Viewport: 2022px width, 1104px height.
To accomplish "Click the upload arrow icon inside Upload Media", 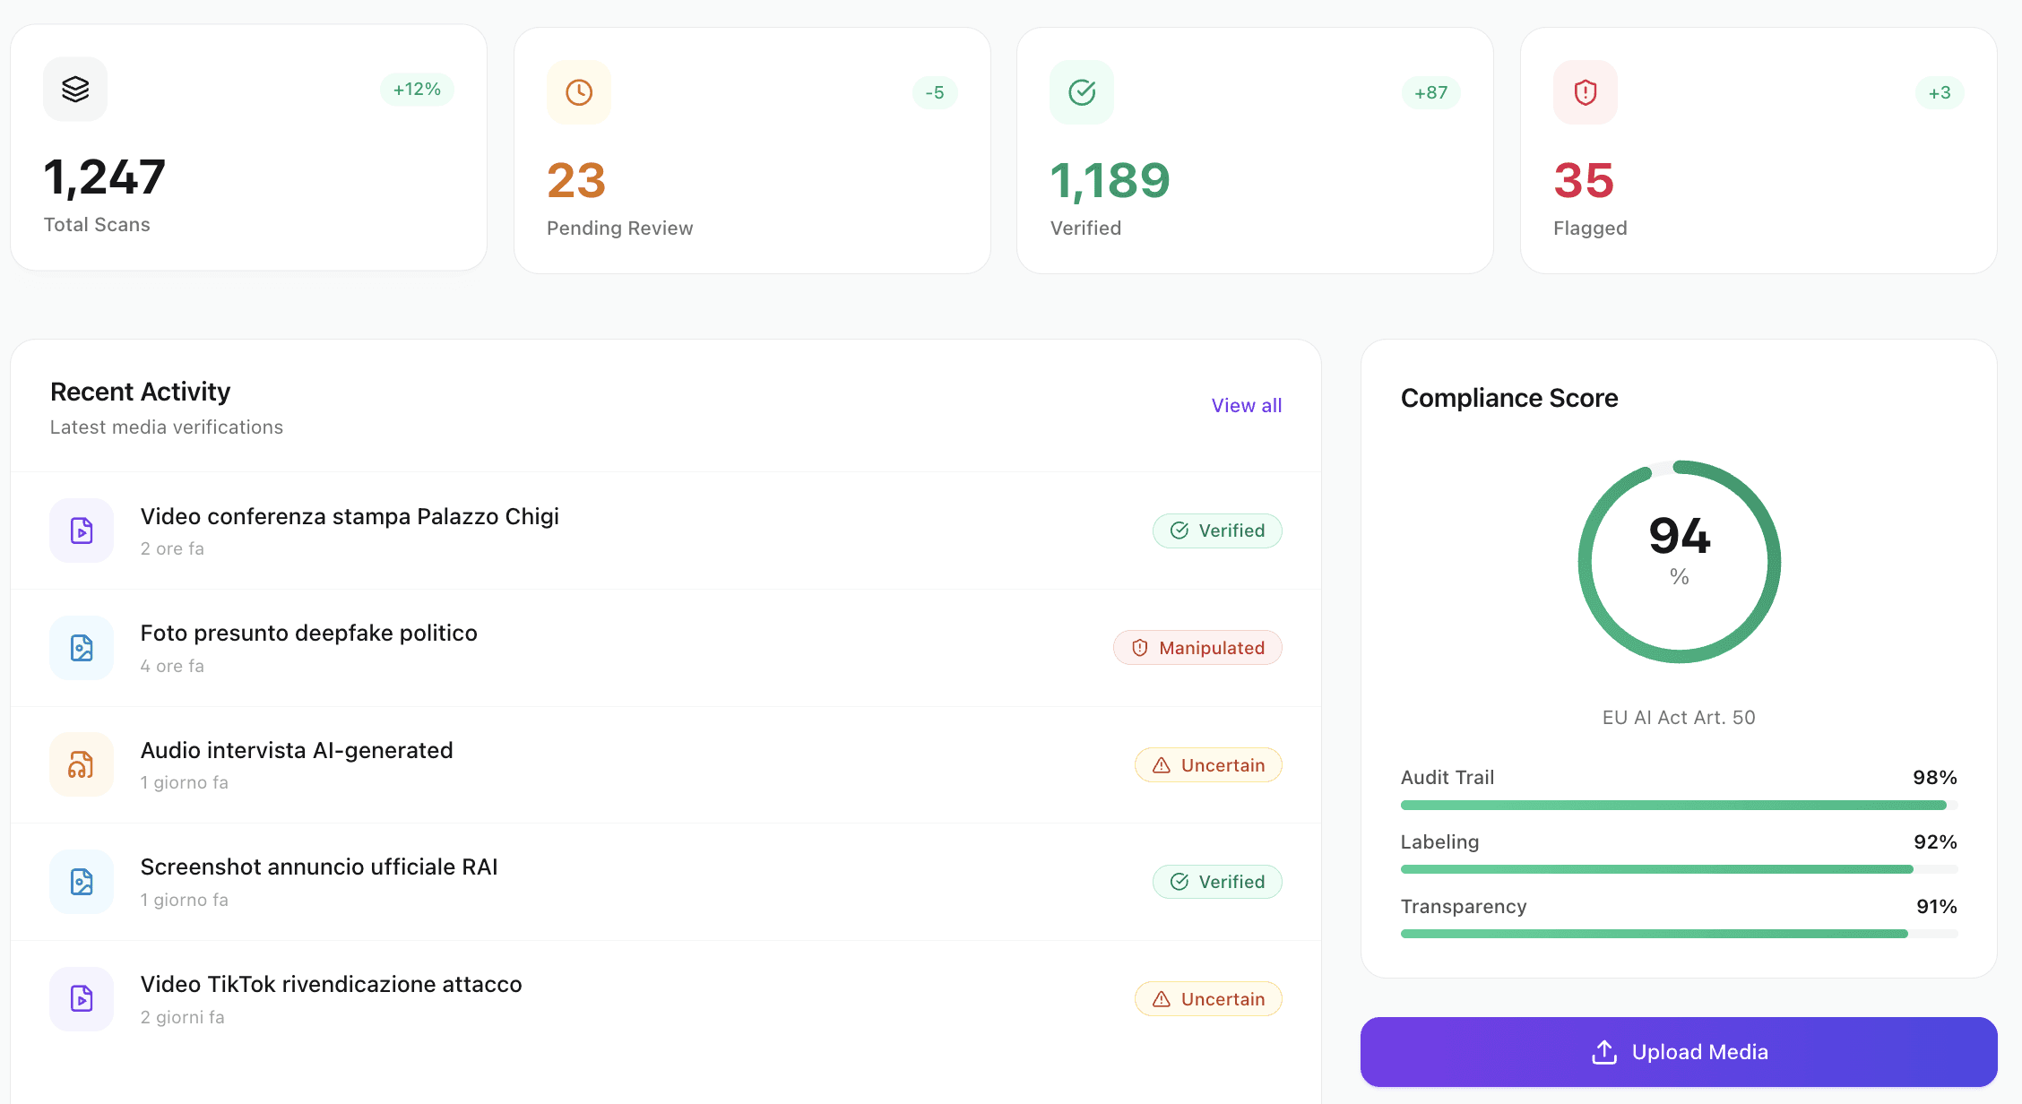I will coord(1603,1052).
